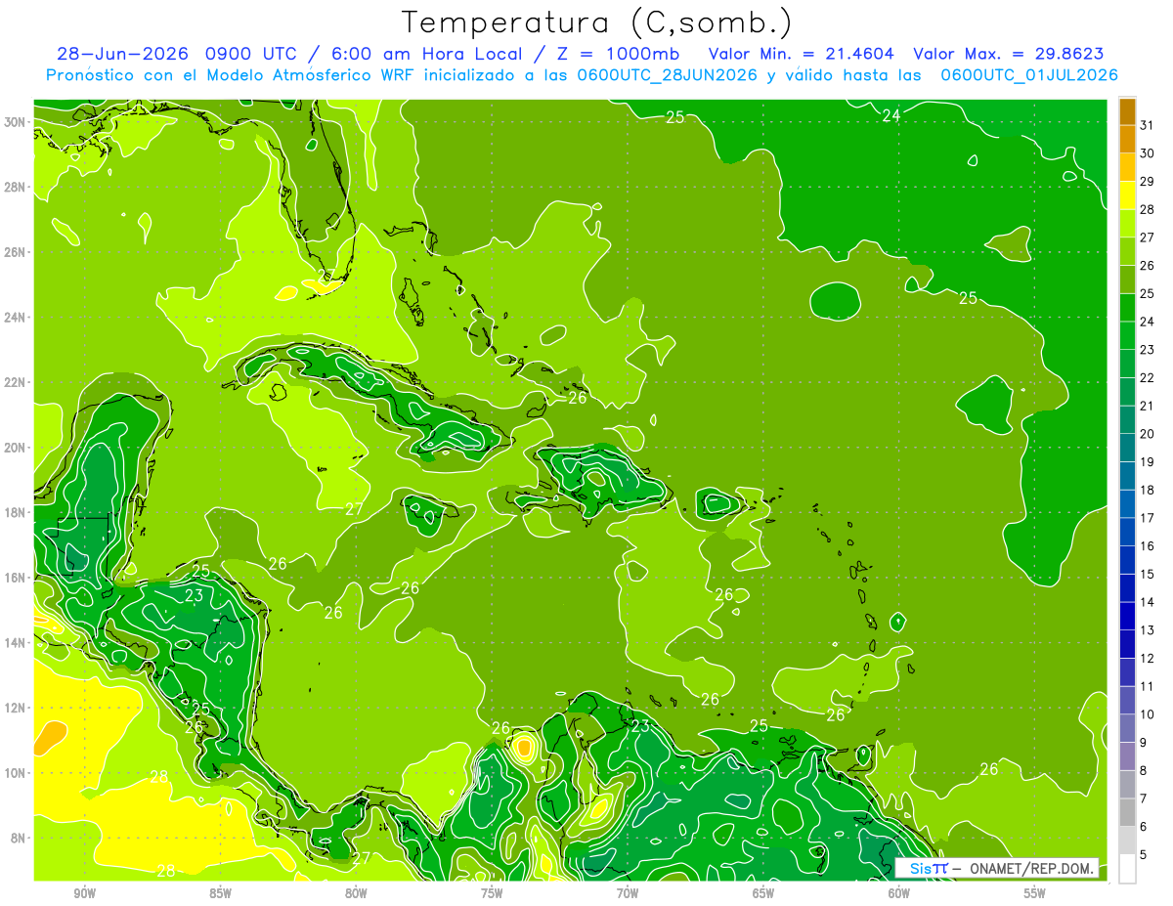Screen dimensions: 1173x906
Task: Click the 30N latitude axis label
Action: tap(15, 122)
